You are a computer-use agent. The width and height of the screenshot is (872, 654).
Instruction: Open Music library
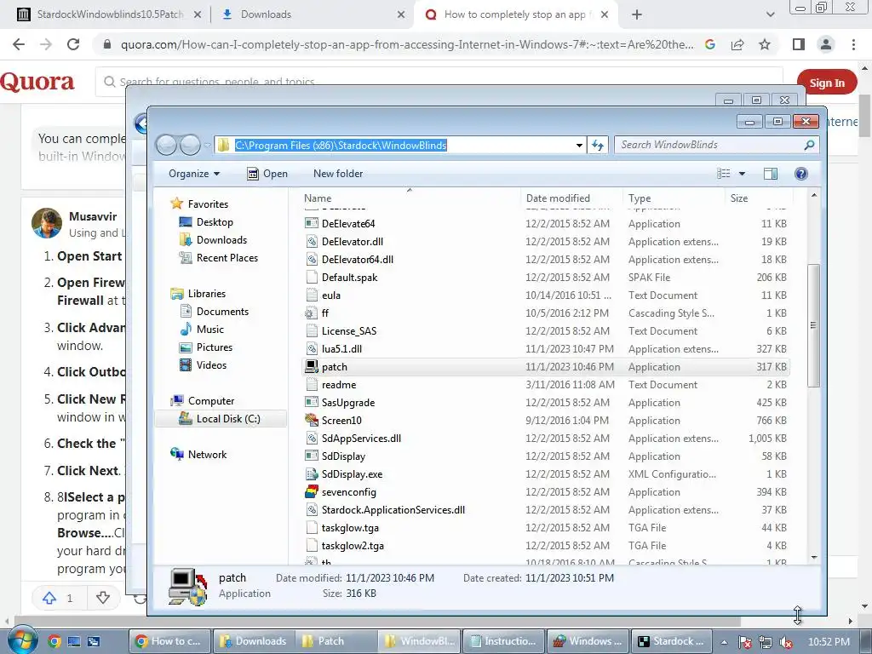pos(209,330)
